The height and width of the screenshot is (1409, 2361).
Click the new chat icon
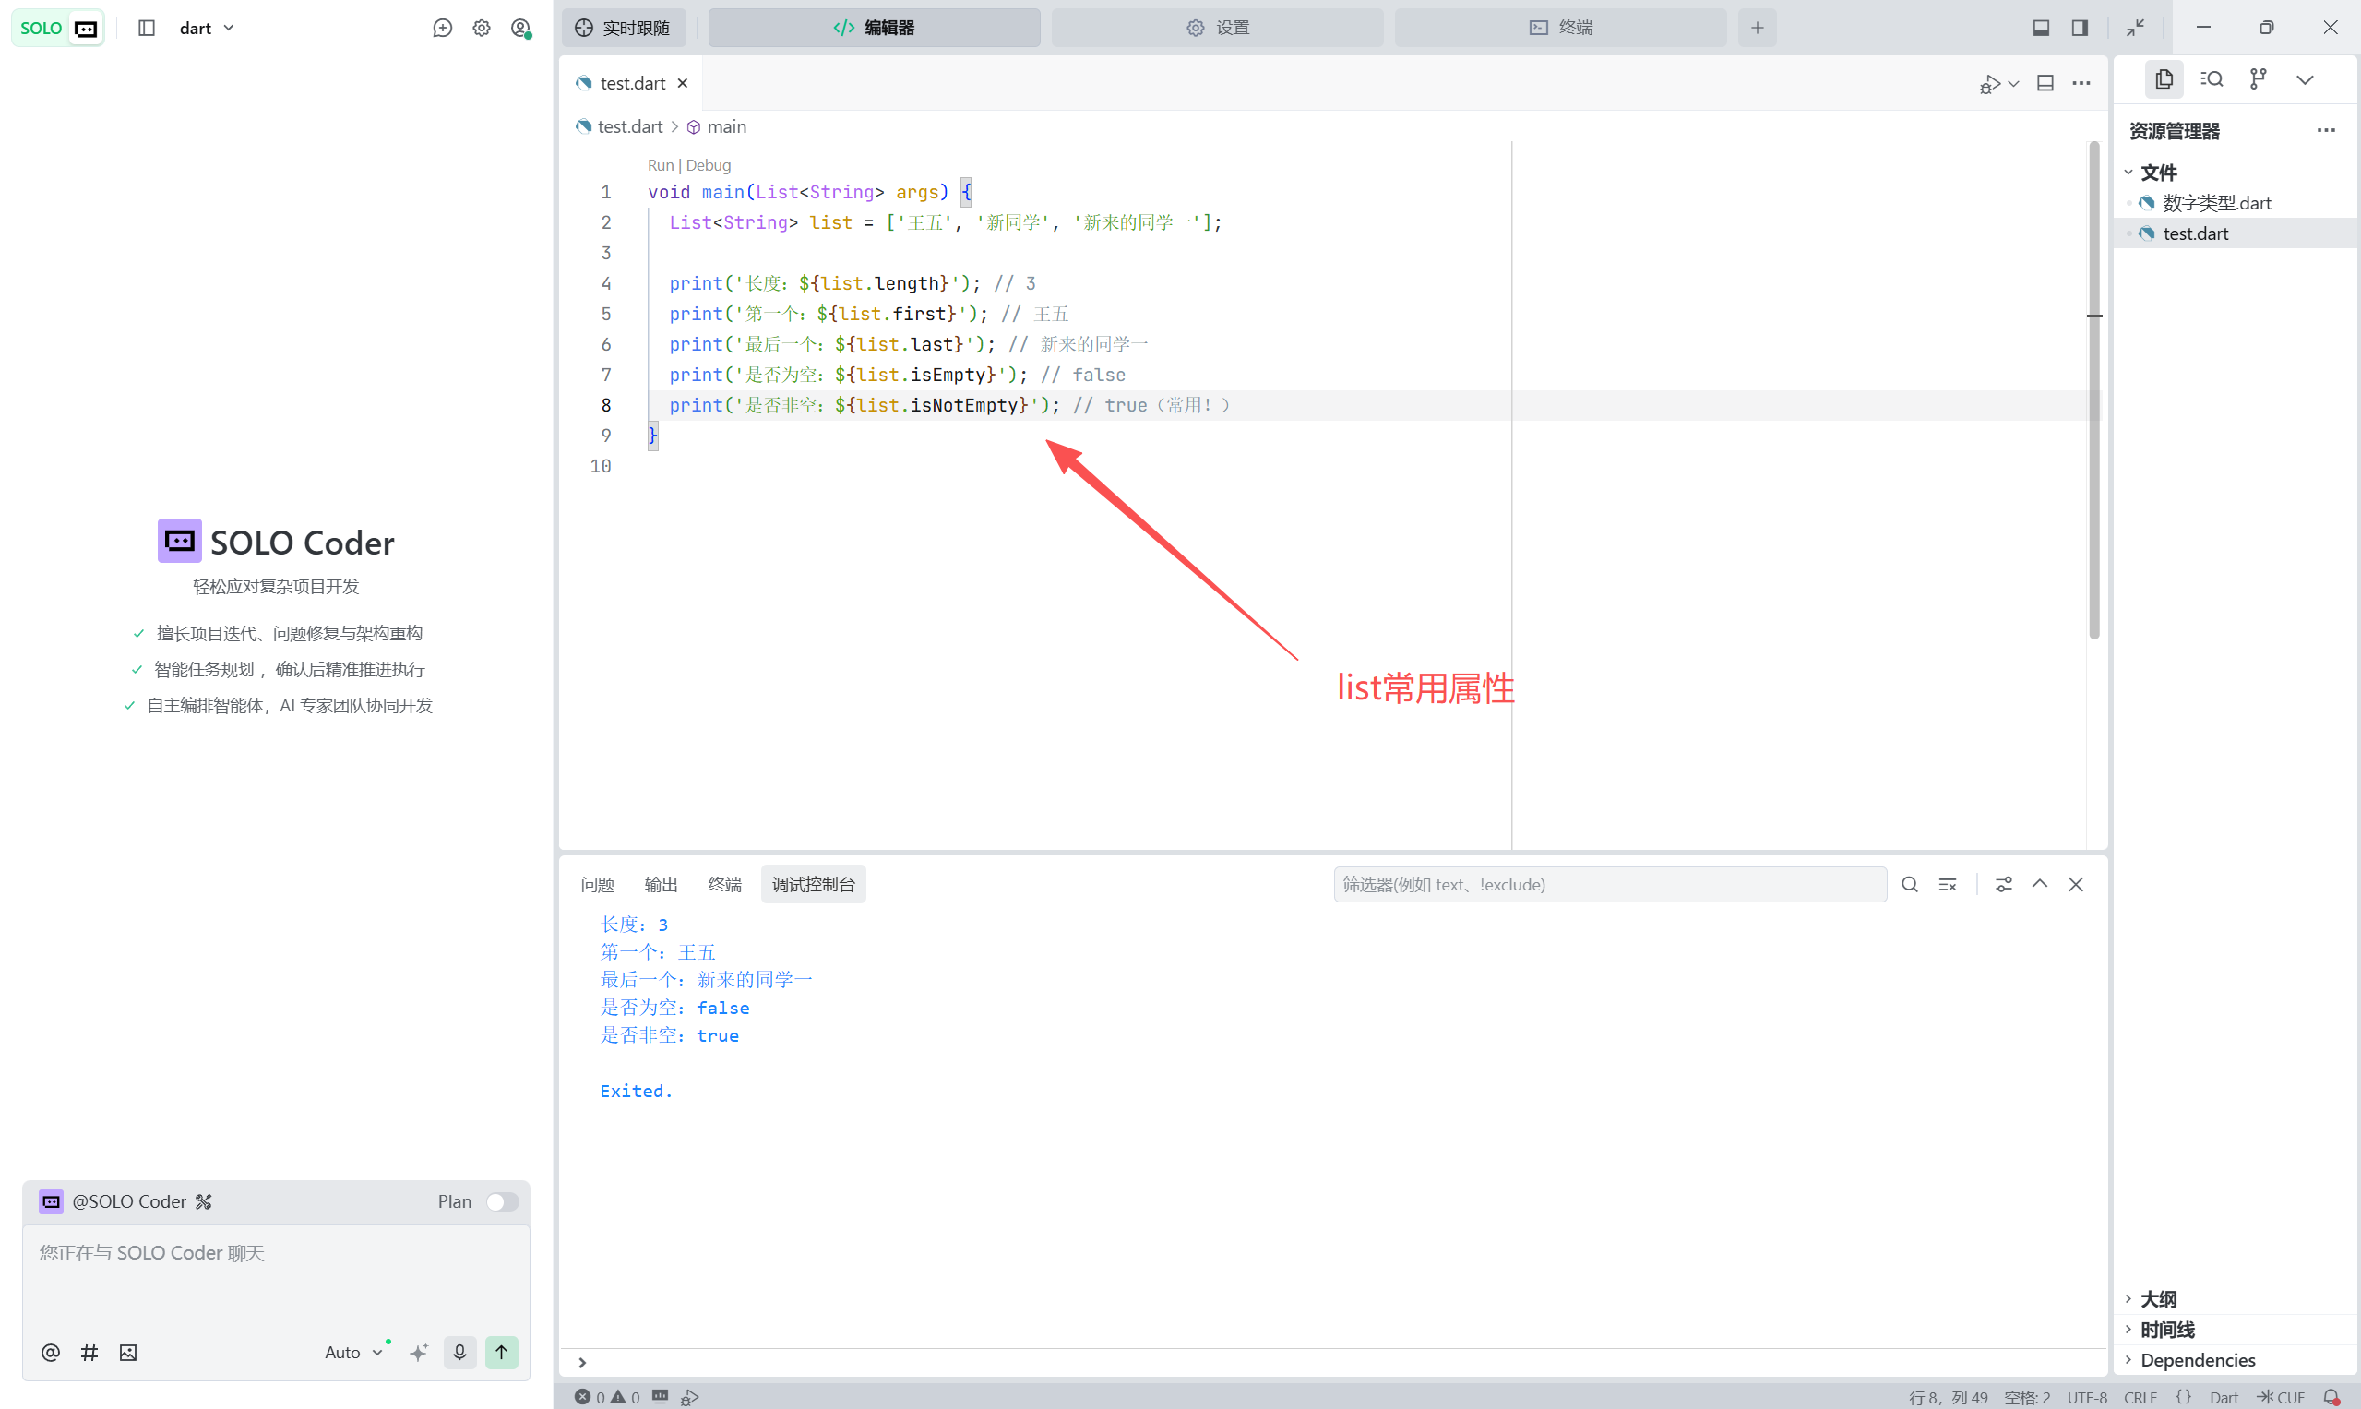[442, 28]
